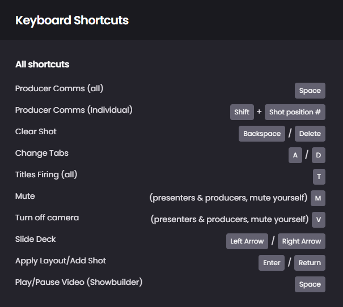Select the T key for Titles Firing
Image resolution: width=343 pixels, height=307 pixels.
319,177
